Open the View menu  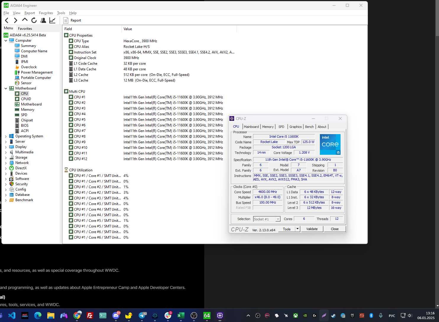[x=17, y=13]
